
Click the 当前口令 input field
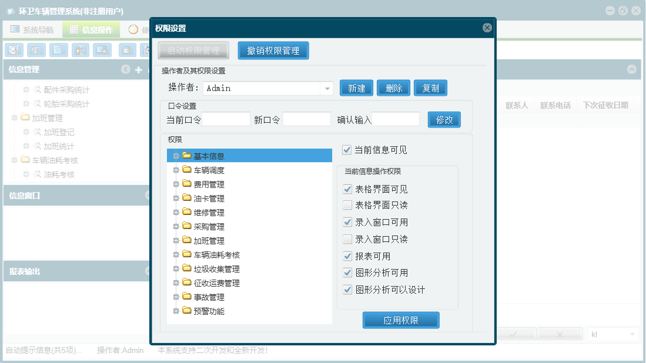coord(226,119)
